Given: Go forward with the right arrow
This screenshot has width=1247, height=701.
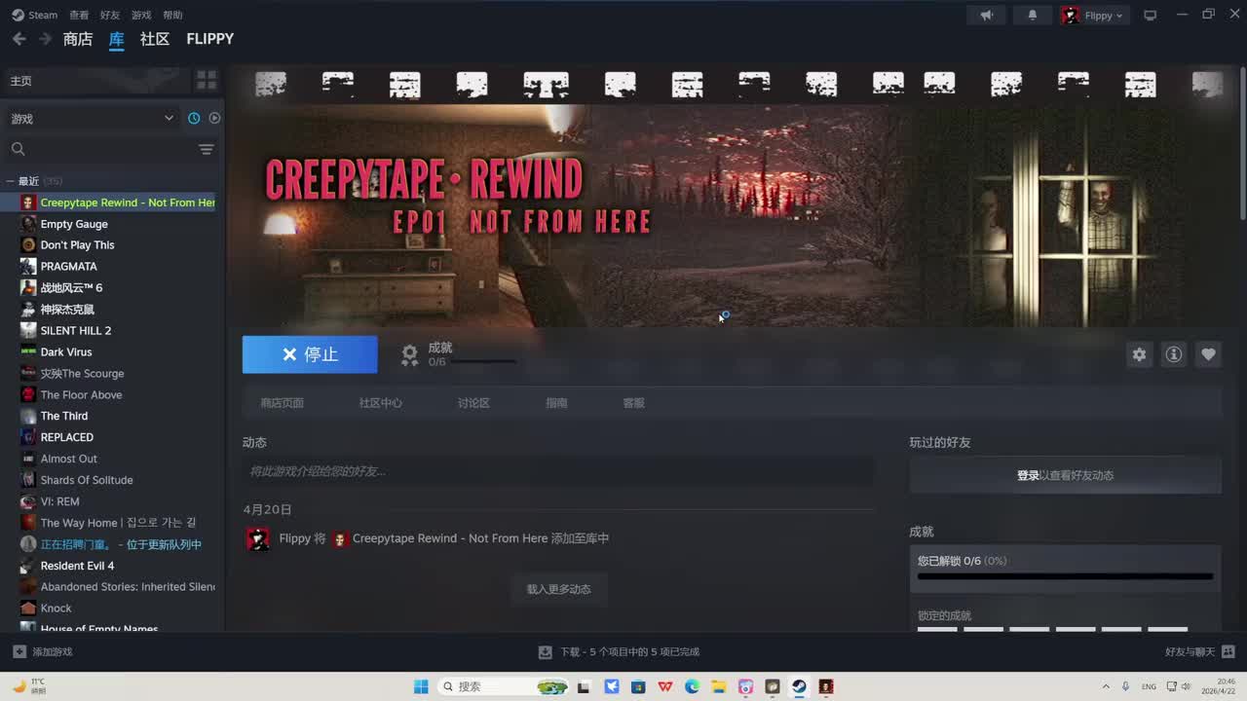Looking at the screenshot, I should click(x=45, y=39).
